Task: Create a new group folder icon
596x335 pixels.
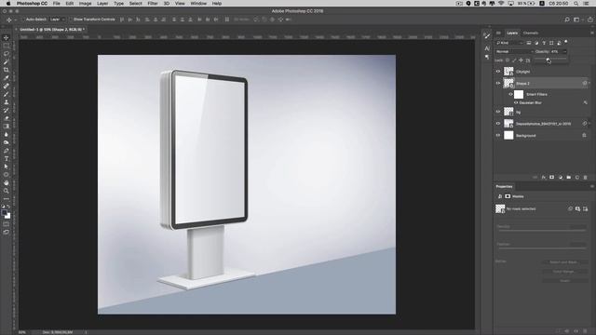Action: pos(569,178)
